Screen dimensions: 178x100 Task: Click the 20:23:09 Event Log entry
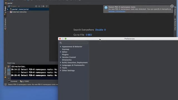[x=34, y=72]
